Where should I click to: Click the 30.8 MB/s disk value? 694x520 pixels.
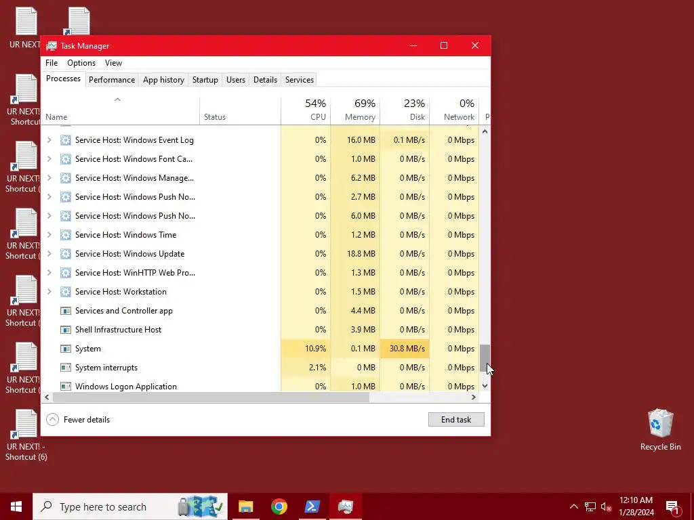click(x=407, y=349)
